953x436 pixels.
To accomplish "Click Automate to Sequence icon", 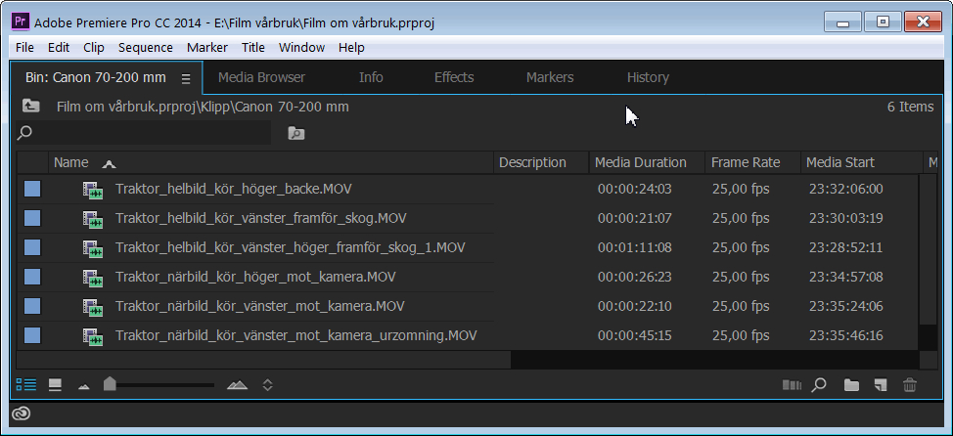I will point(792,385).
